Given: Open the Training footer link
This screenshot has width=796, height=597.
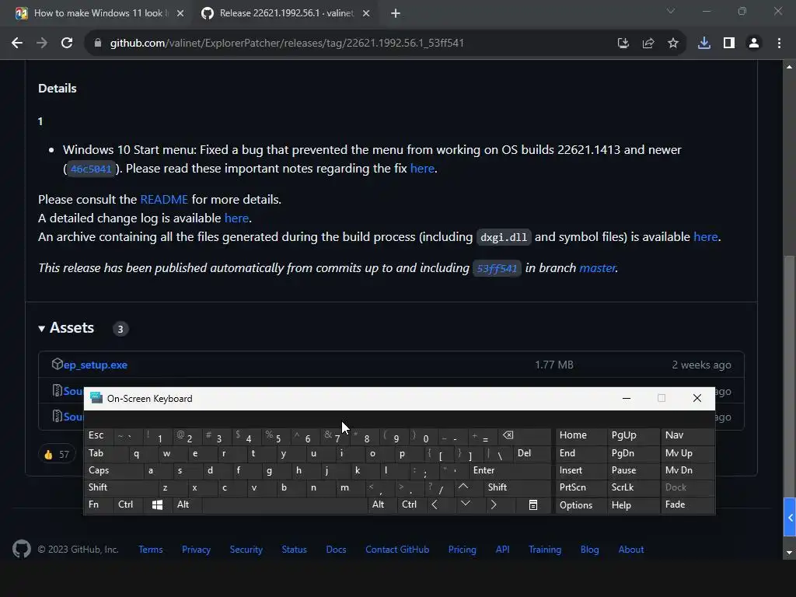Looking at the screenshot, I should [545, 550].
